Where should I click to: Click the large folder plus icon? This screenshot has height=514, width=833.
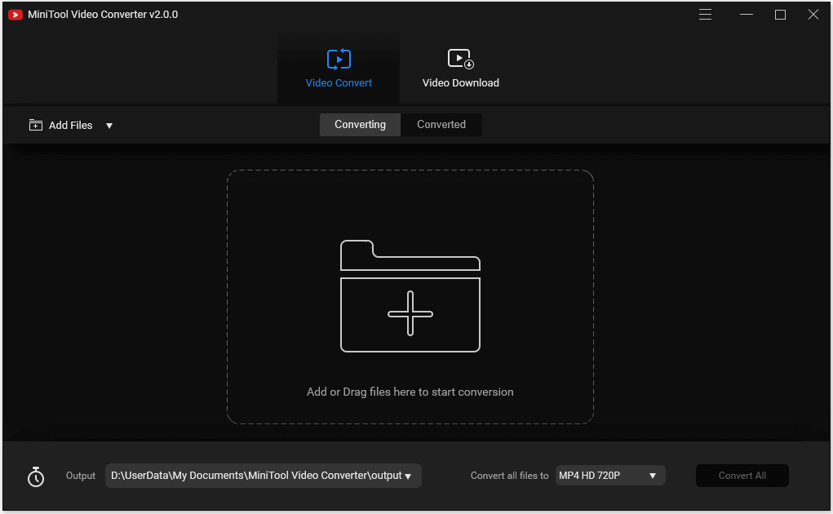410,296
